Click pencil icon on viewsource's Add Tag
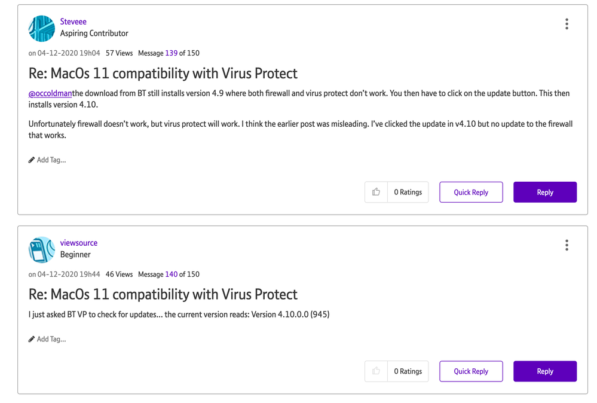 coord(32,339)
